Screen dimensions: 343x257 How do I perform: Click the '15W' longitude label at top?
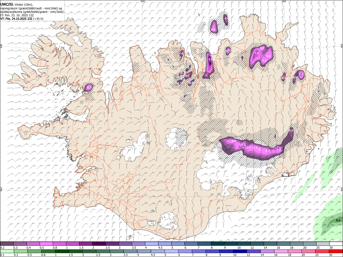pos(284,1)
